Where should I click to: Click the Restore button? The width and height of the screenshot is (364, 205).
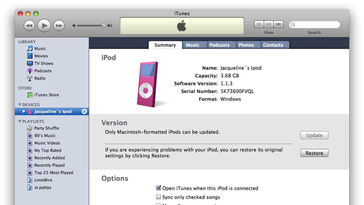pos(314,153)
